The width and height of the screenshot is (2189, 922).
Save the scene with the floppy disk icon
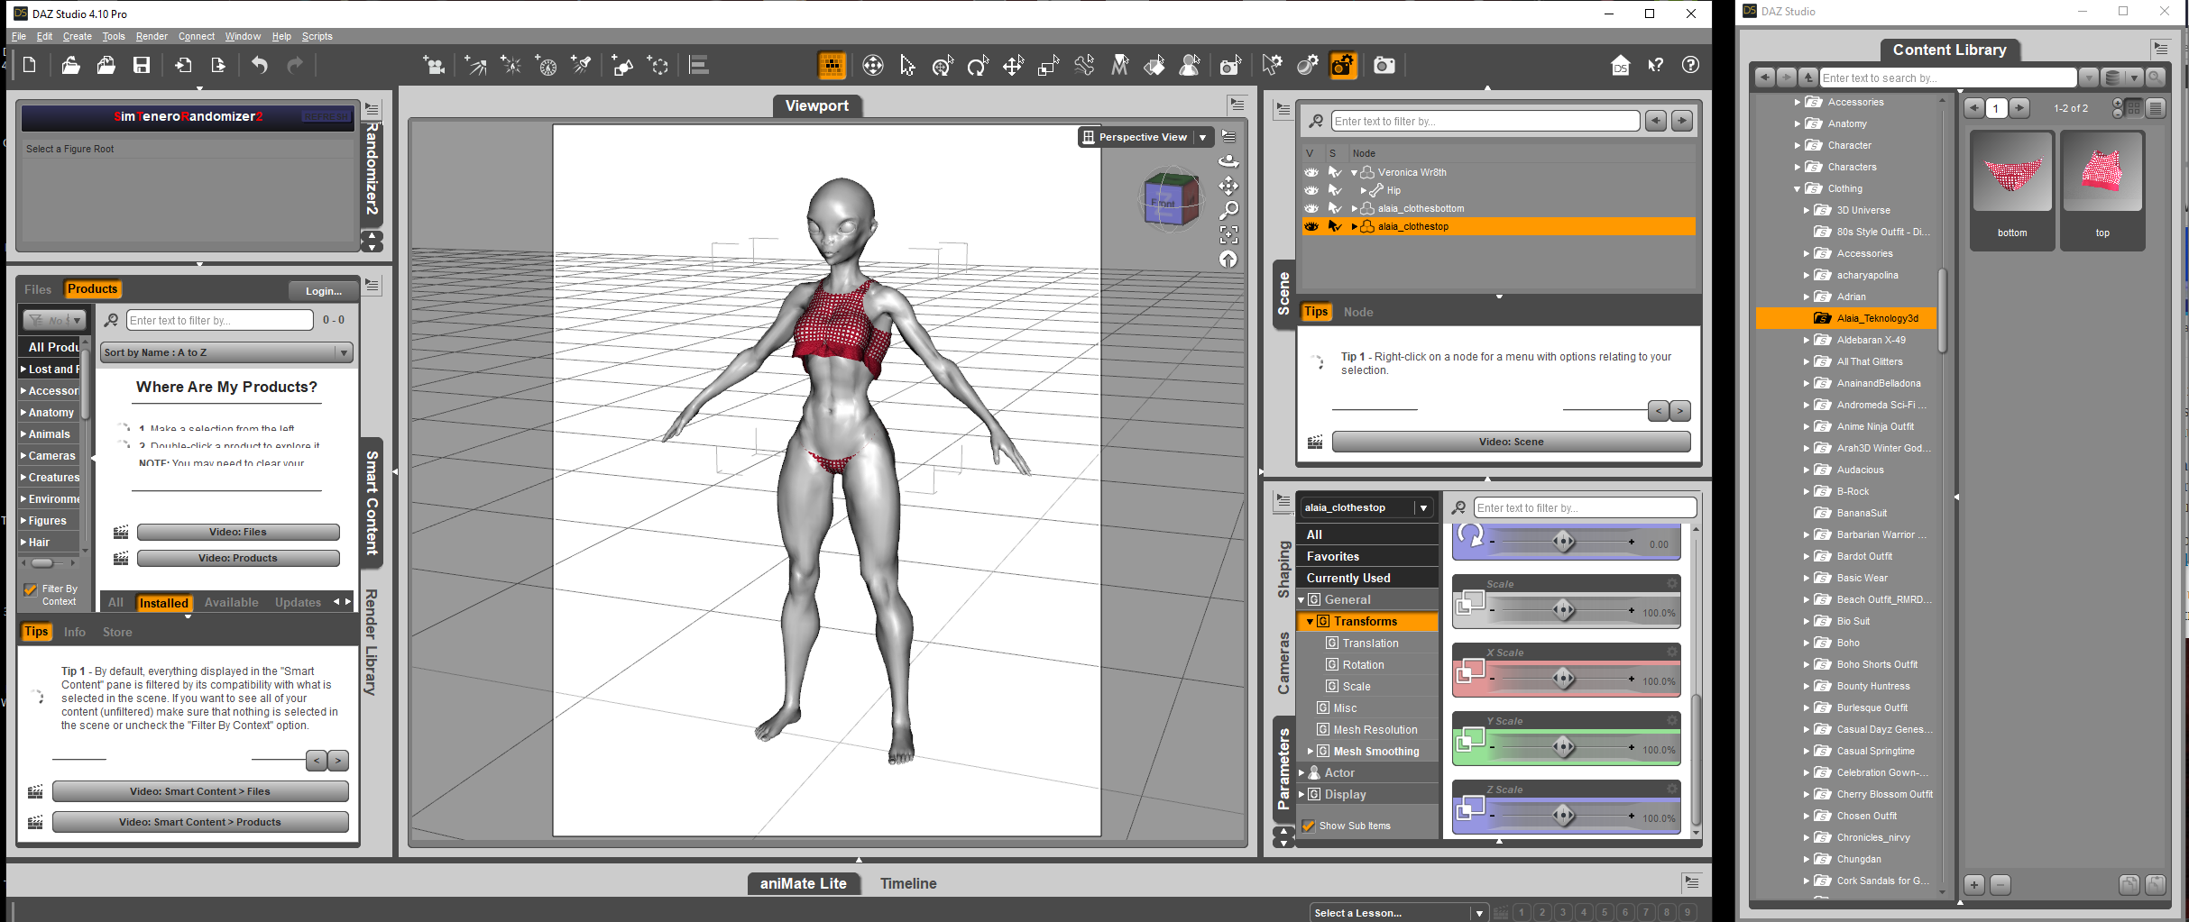(142, 65)
